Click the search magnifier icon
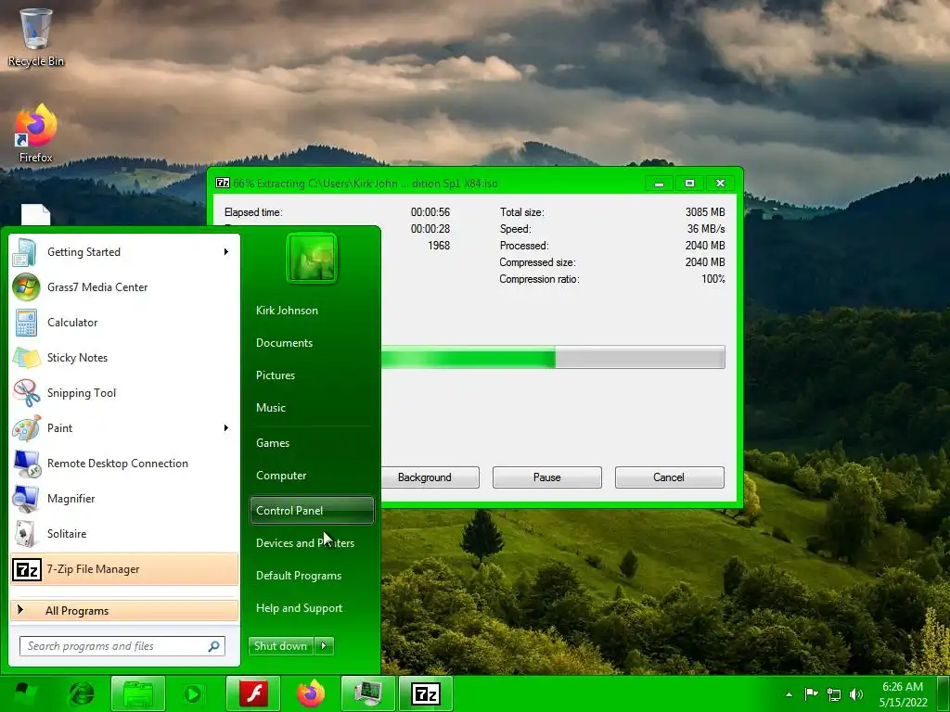The image size is (950, 712). click(x=214, y=646)
